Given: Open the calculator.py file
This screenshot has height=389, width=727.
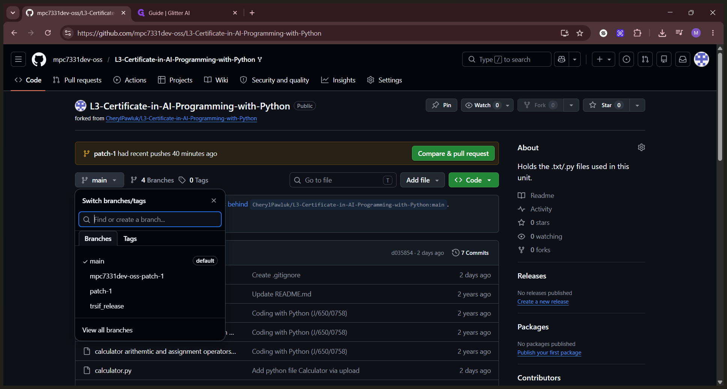Looking at the screenshot, I should click(x=113, y=370).
